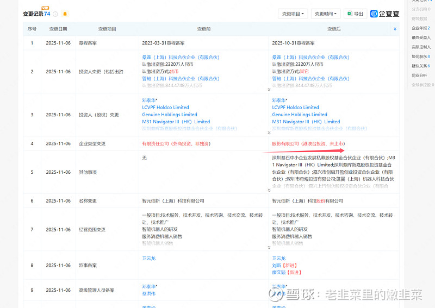
Task: Click the 导出 Excel export icon
Action: pyautogui.click(x=355, y=14)
